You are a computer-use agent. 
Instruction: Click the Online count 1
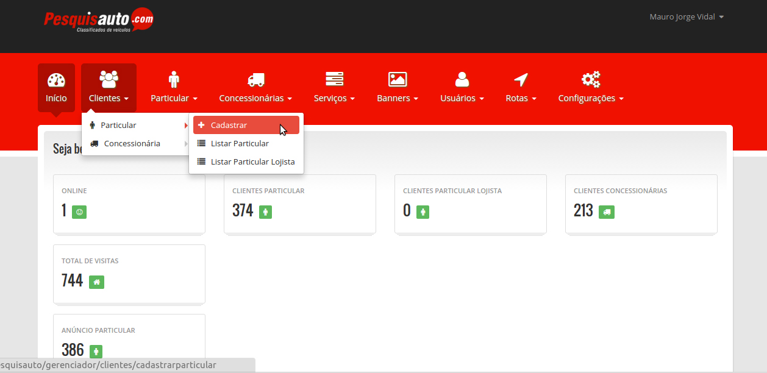[x=64, y=210]
